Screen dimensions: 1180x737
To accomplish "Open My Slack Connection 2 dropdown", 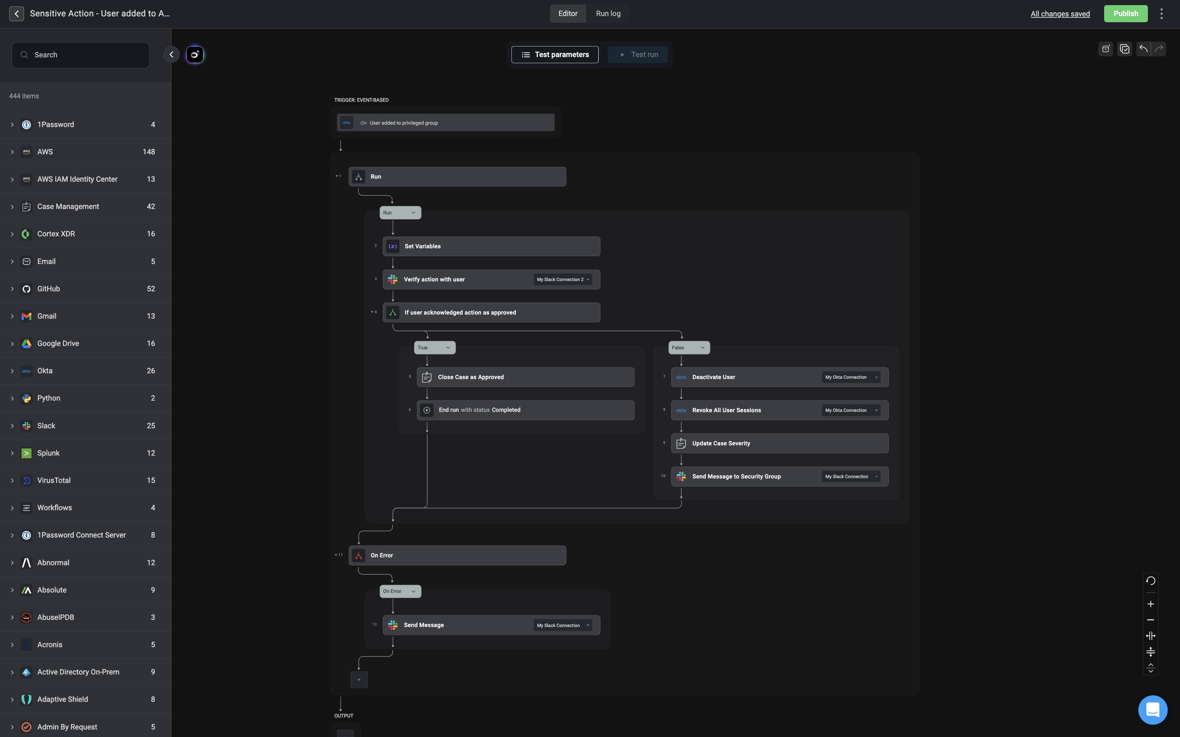I will point(563,279).
